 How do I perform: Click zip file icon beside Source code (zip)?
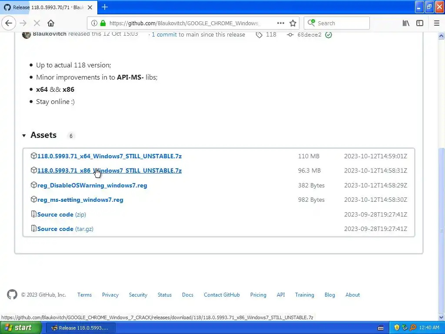(x=33, y=214)
